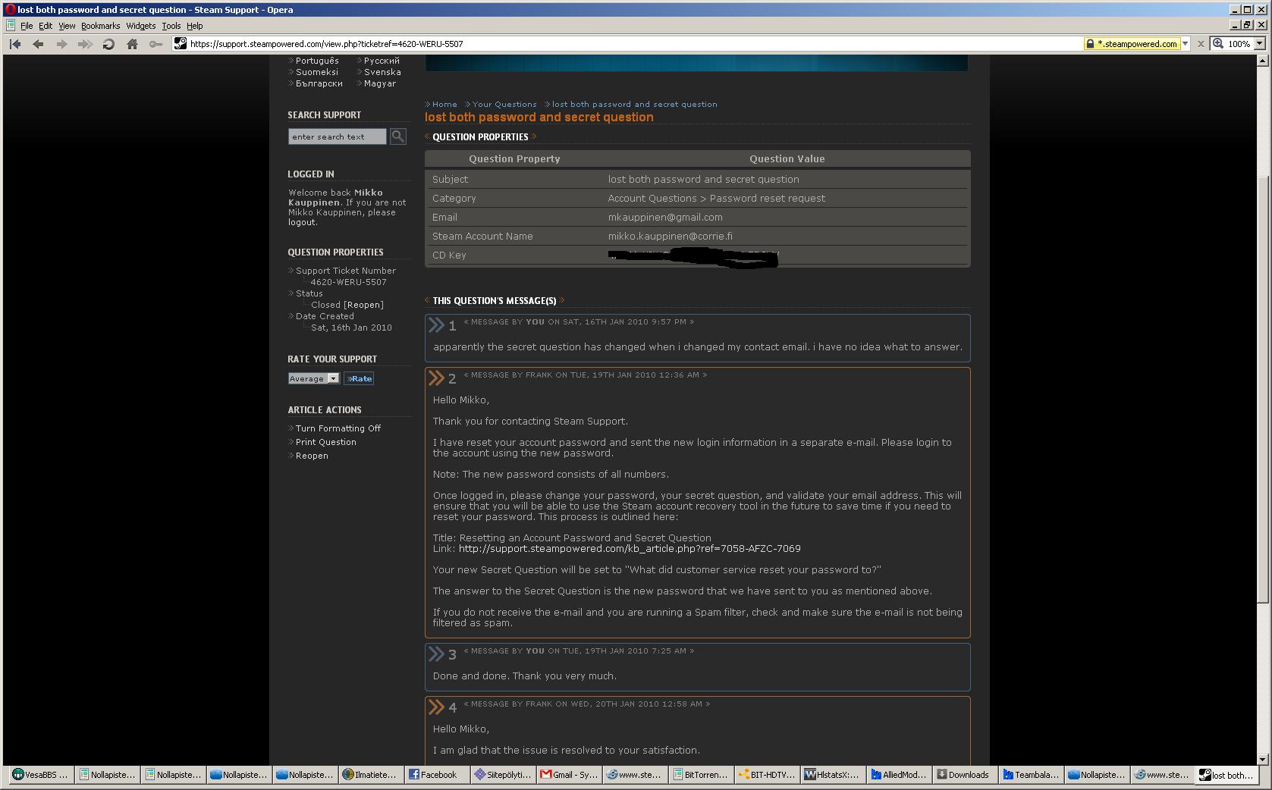
Task: Switch language to Svenska
Action: click(x=382, y=72)
